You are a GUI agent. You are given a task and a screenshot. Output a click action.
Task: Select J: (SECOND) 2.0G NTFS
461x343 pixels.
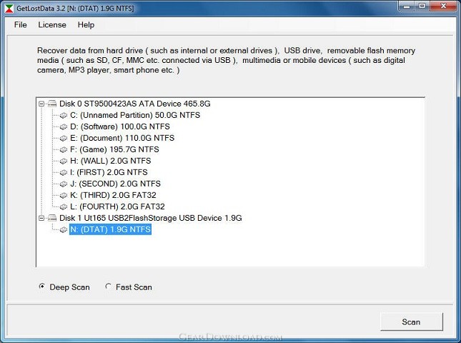[x=115, y=184]
